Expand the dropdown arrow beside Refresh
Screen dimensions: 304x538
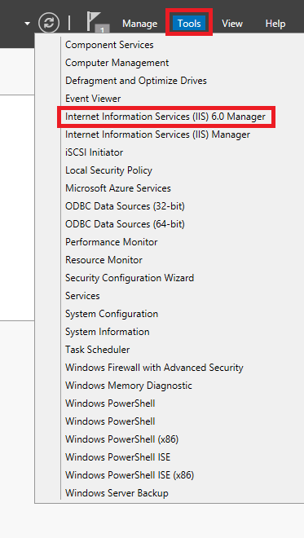(x=27, y=24)
